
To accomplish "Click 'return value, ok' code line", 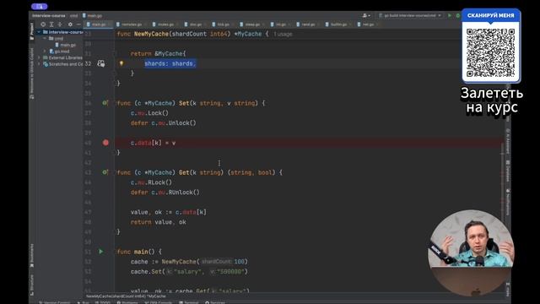I will click(158, 222).
